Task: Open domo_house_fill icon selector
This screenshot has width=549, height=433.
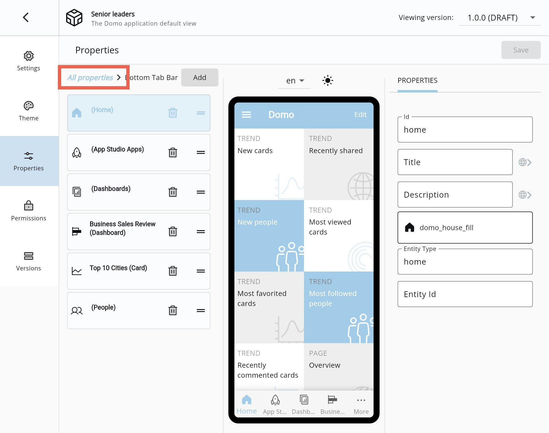Action: pos(465,228)
